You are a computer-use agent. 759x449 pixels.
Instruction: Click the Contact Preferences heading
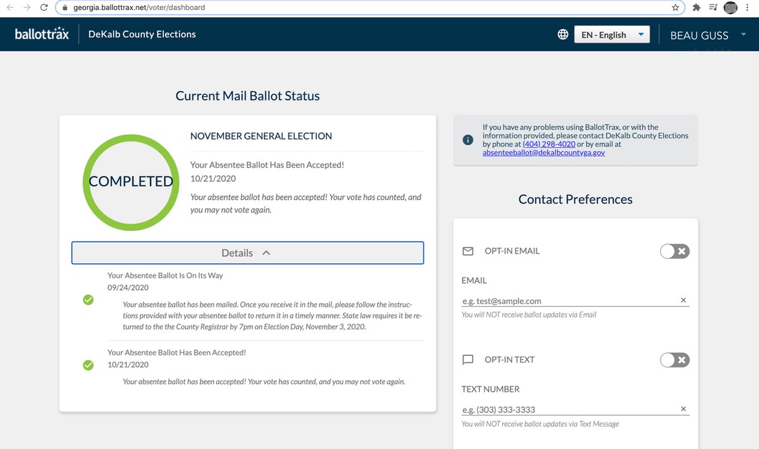[575, 199]
